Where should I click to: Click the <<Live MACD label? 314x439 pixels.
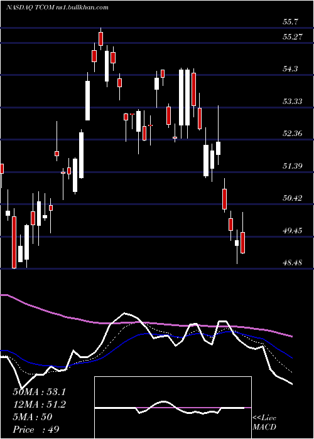(x=264, y=423)
